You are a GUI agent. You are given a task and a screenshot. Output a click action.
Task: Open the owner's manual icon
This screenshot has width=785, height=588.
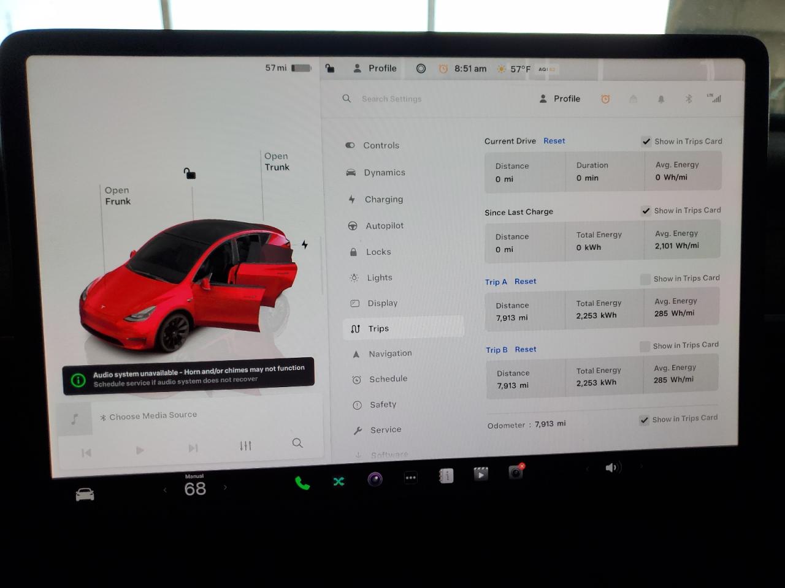446,476
